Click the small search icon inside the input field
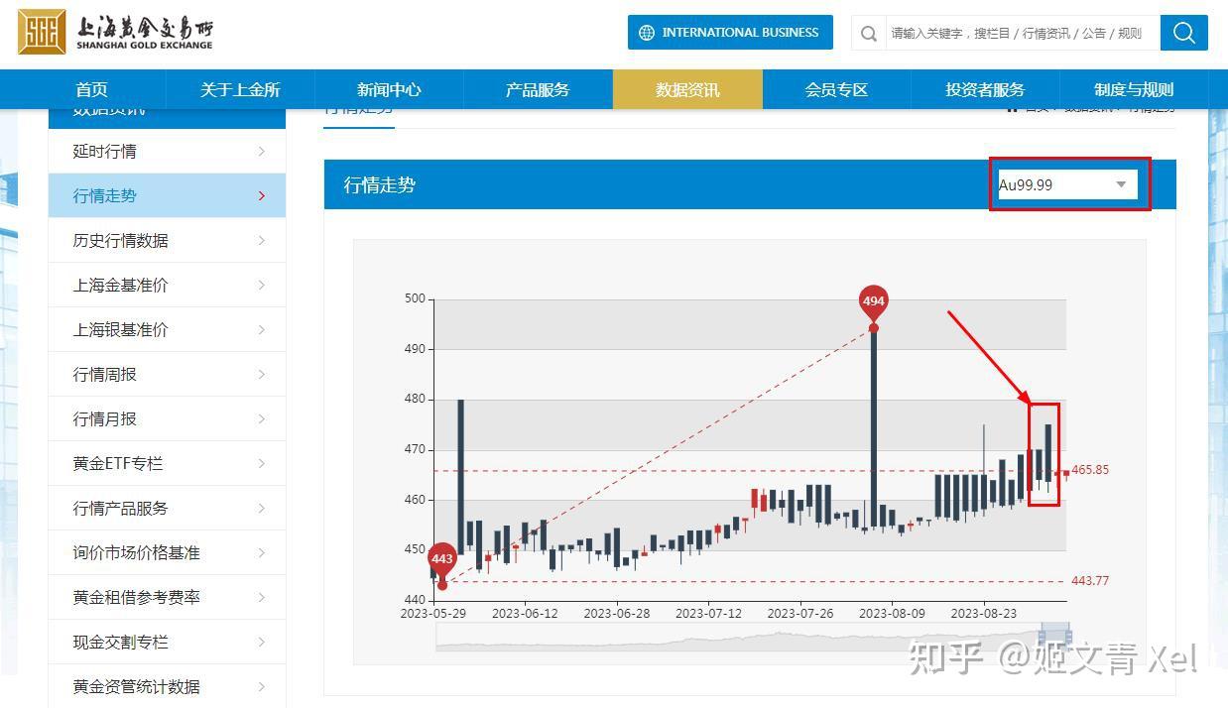 (868, 33)
